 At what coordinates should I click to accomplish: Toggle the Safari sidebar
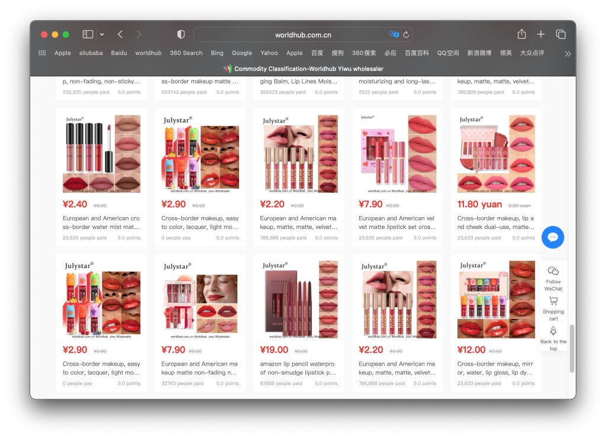88,34
